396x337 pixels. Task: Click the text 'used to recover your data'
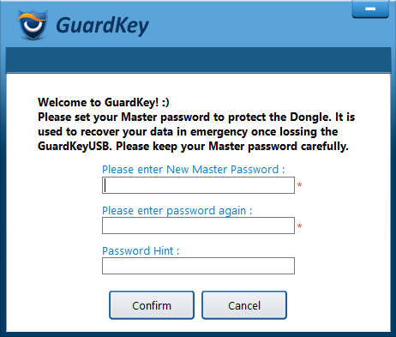pyautogui.click(x=105, y=132)
